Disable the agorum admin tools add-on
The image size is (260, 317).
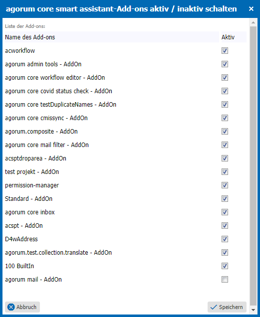[225, 64]
